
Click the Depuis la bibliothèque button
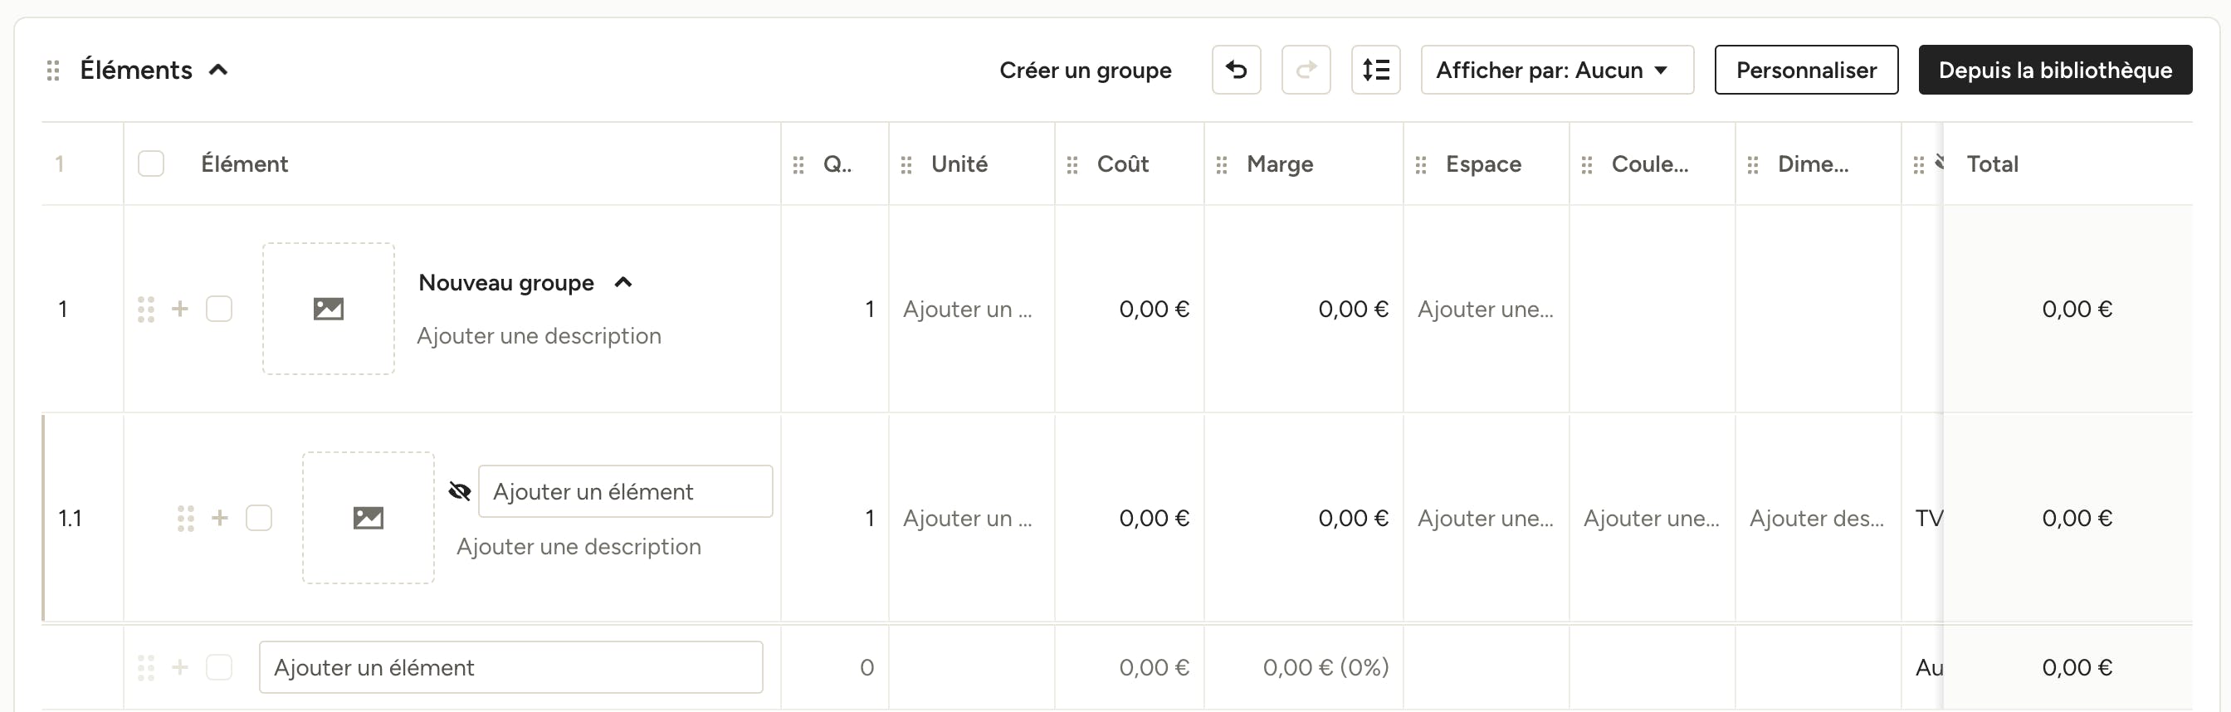(2054, 70)
